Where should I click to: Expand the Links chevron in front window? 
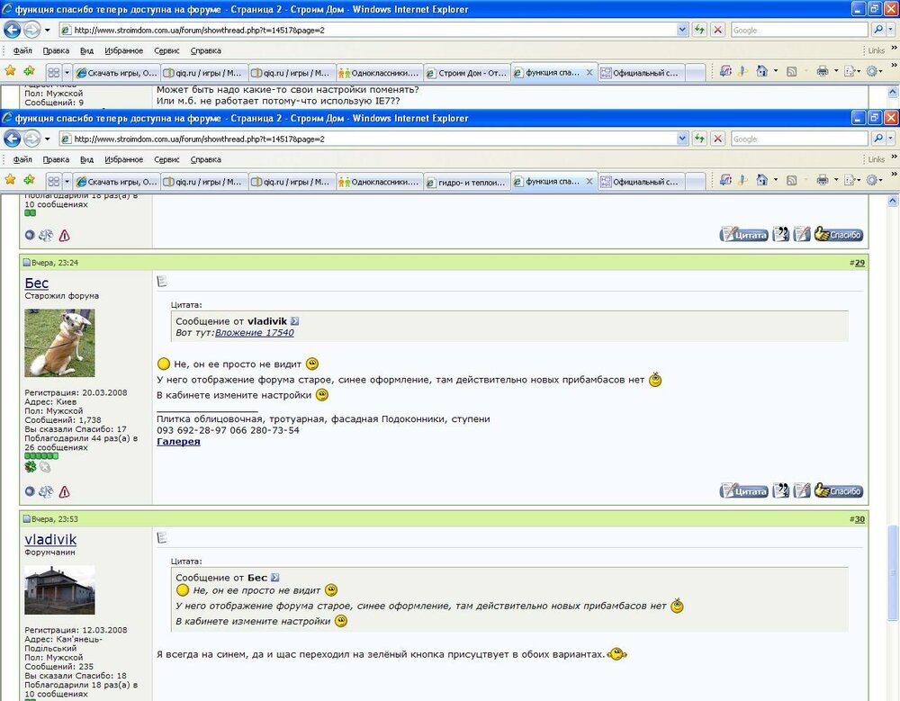(894, 157)
